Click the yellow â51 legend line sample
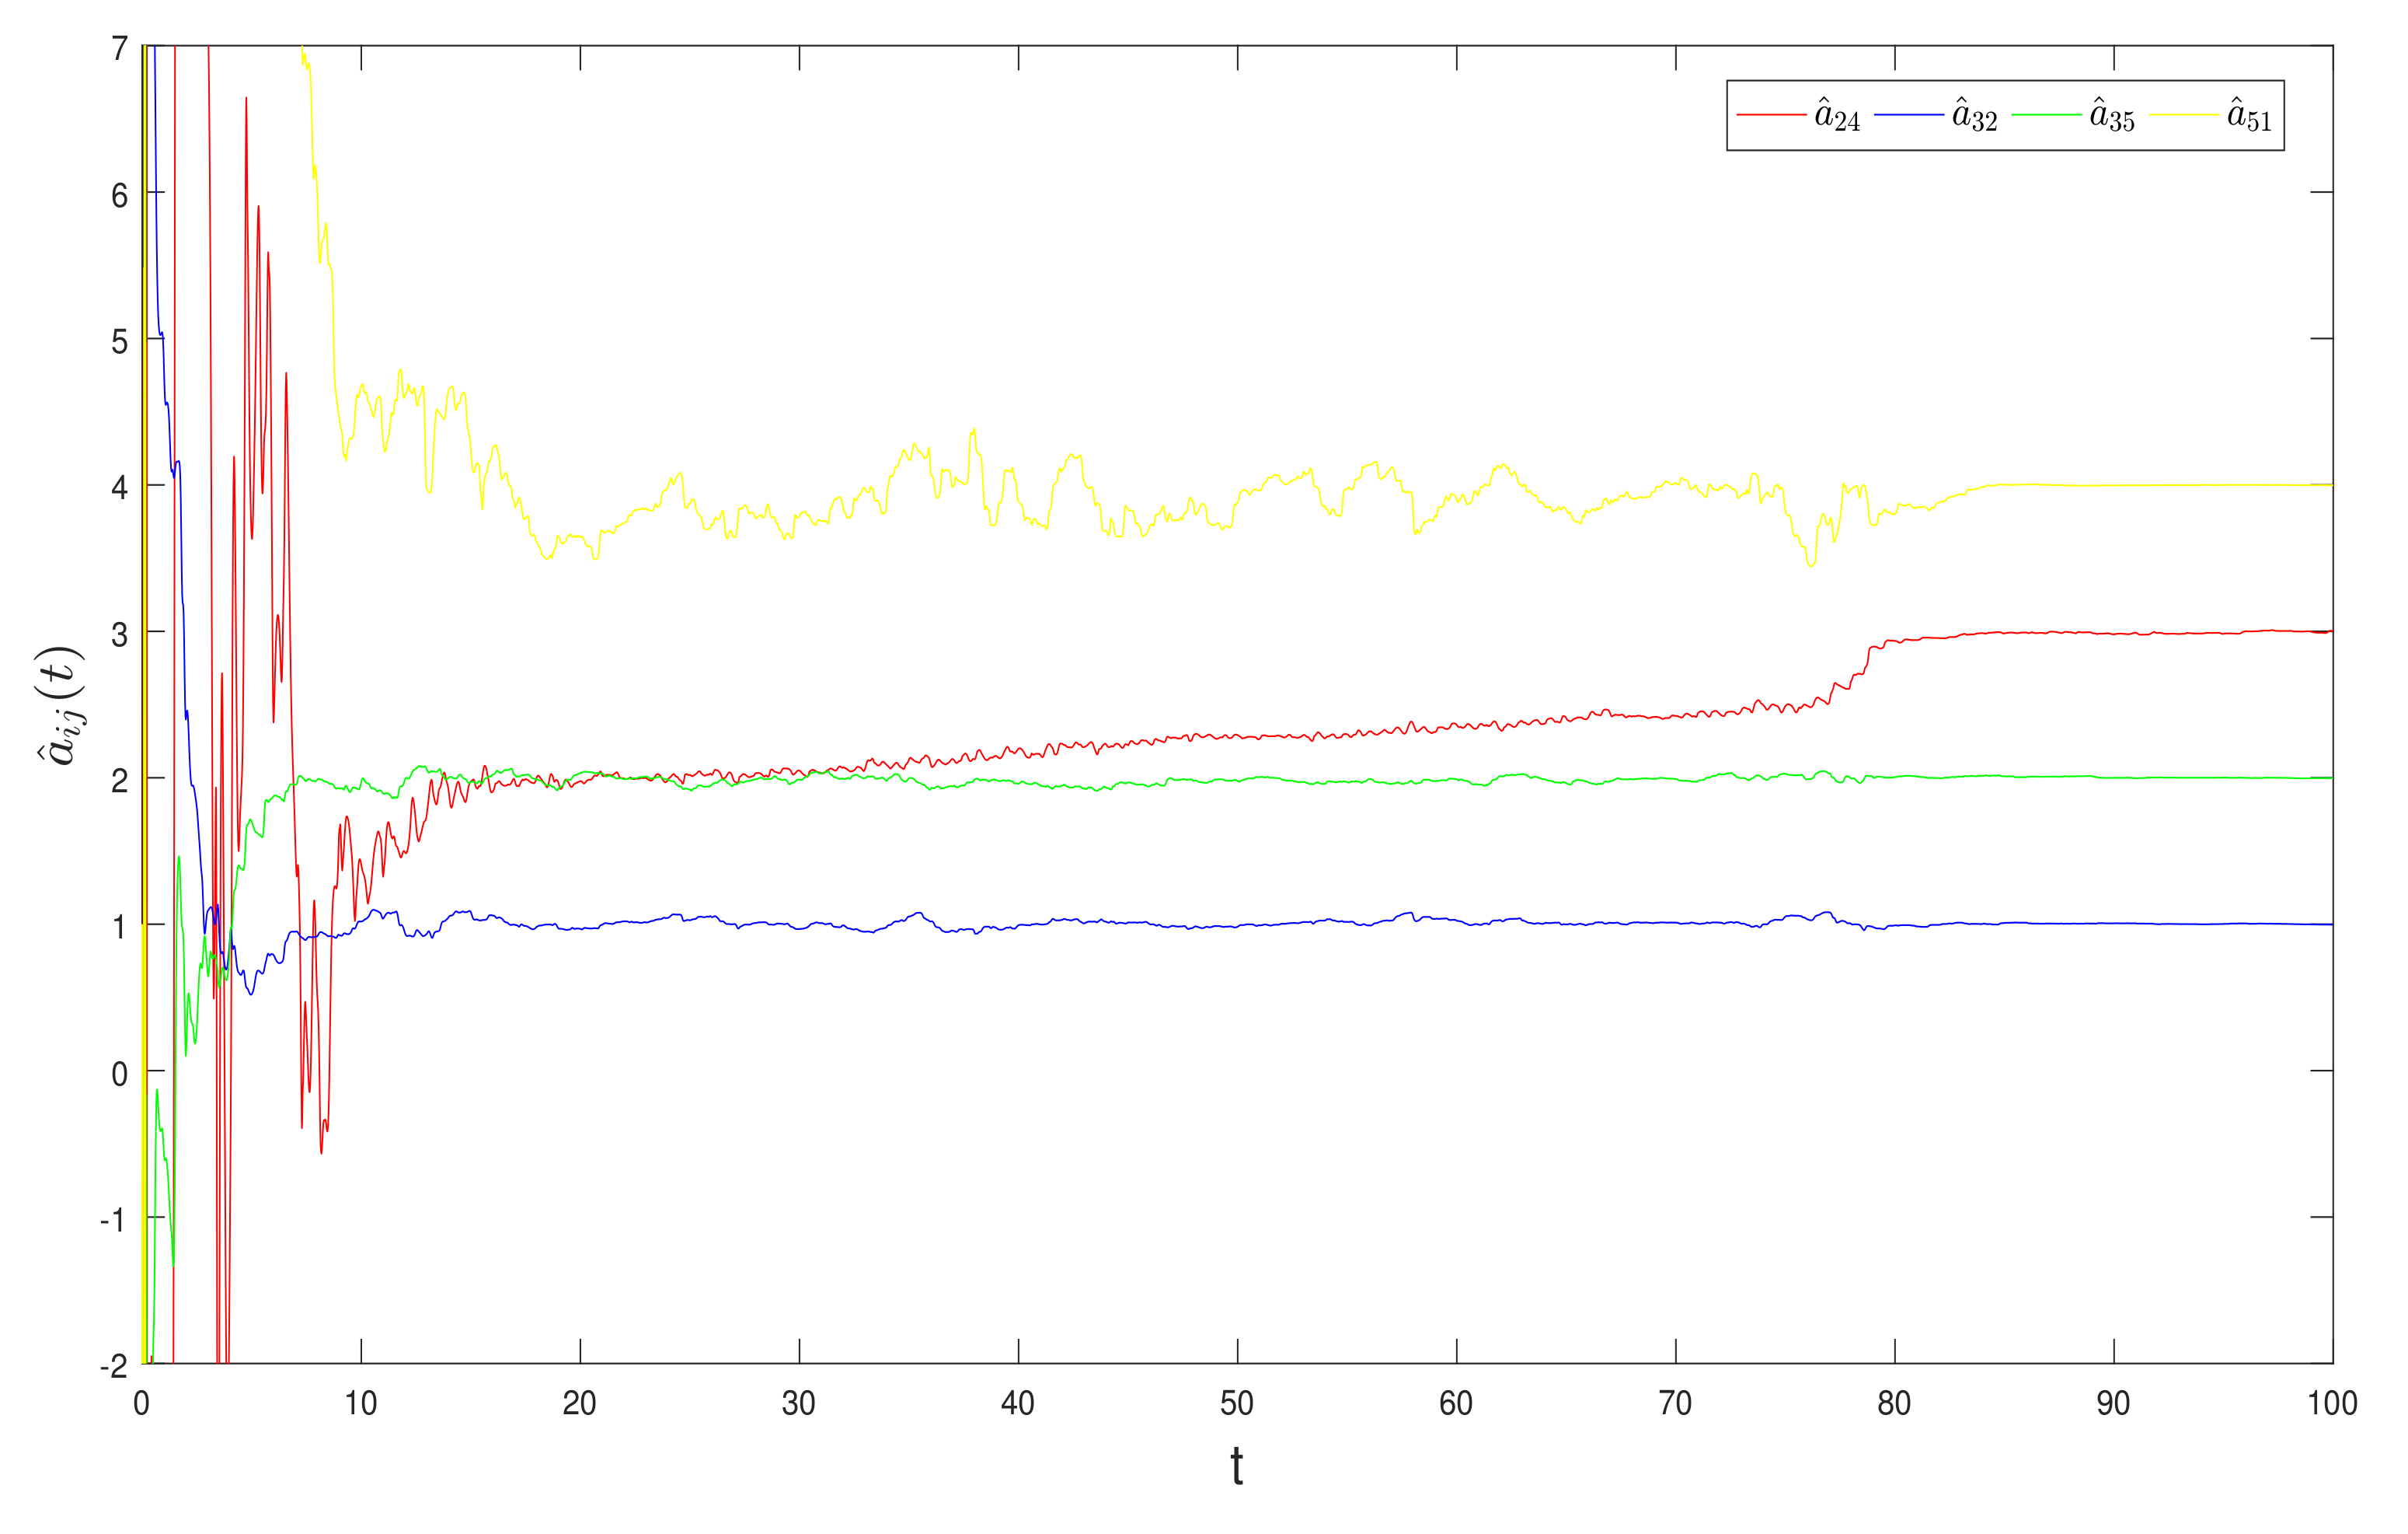The height and width of the screenshot is (1534, 2408). point(2183,116)
